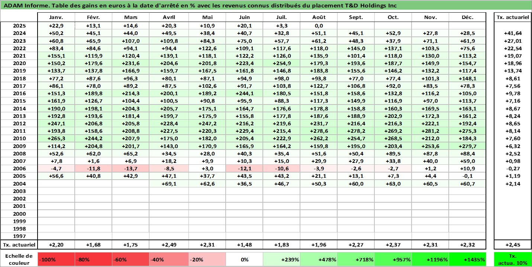Image resolution: width=532 pixels, height=267 pixels.
Task: Click the +1196% color scale swatch
Action: (430, 260)
